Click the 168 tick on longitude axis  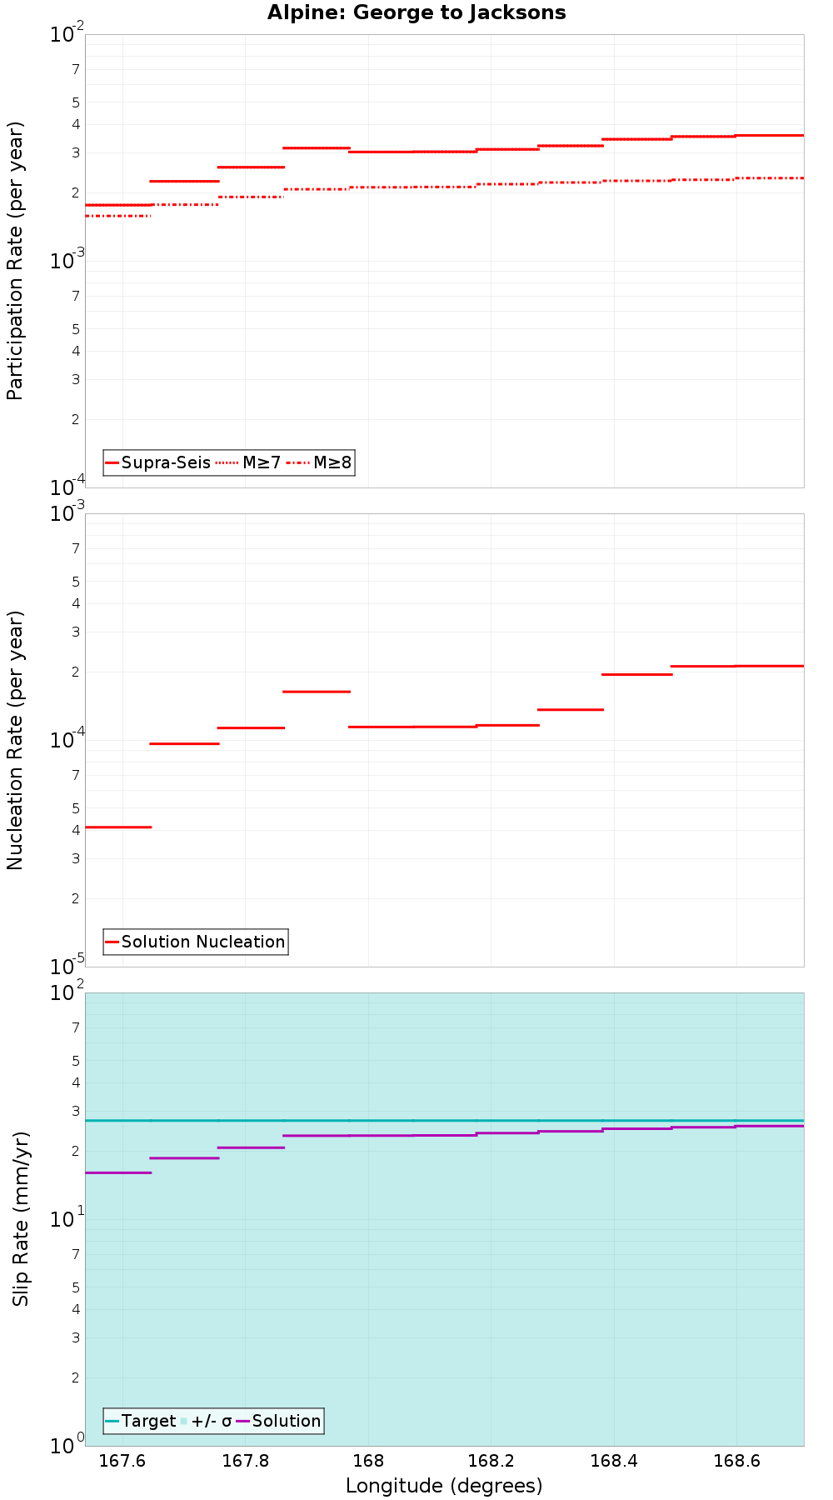(368, 1460)
